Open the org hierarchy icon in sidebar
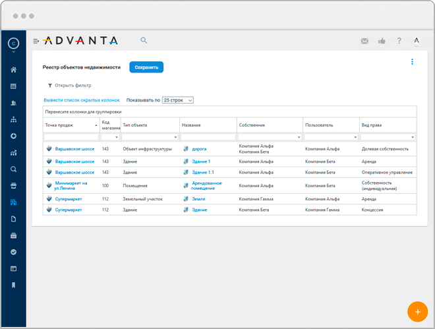 click(x=13, y=119)
